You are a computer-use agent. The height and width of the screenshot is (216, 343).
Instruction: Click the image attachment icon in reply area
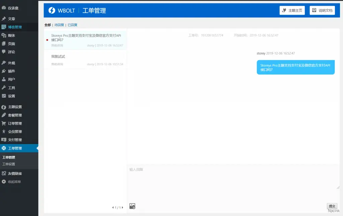[132, 206]
